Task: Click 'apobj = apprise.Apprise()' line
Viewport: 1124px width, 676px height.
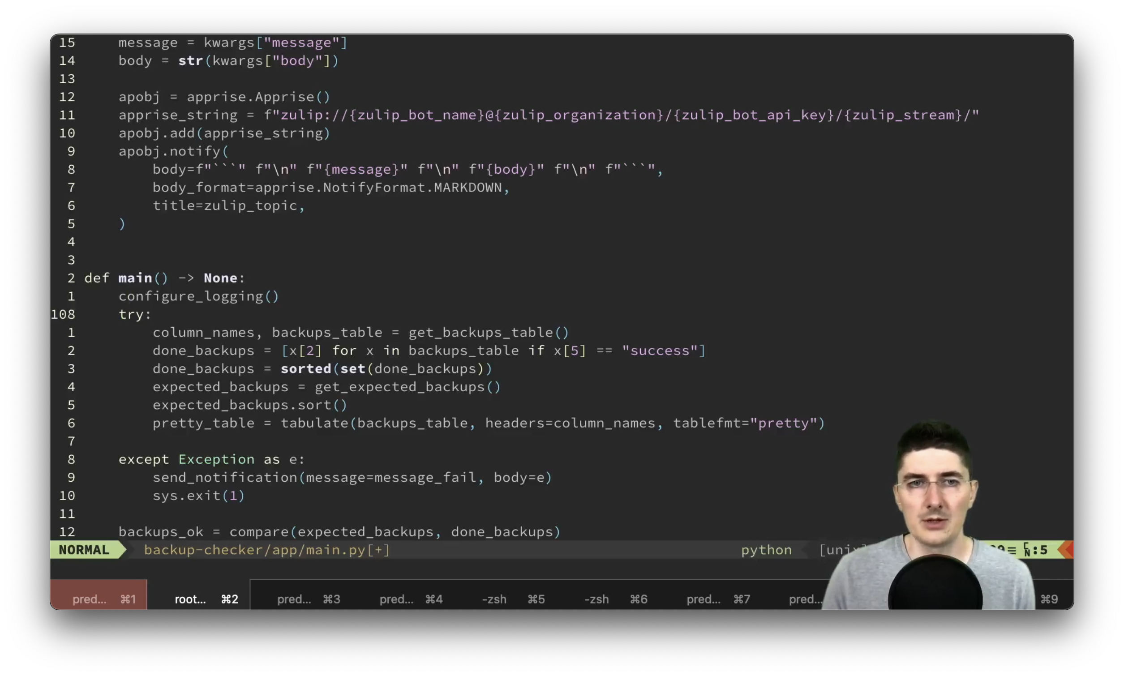Action: point(224,97)
